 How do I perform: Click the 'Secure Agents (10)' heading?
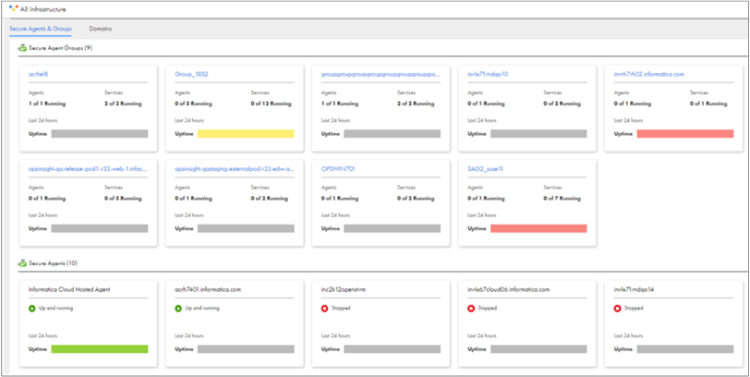coord(53,263)
